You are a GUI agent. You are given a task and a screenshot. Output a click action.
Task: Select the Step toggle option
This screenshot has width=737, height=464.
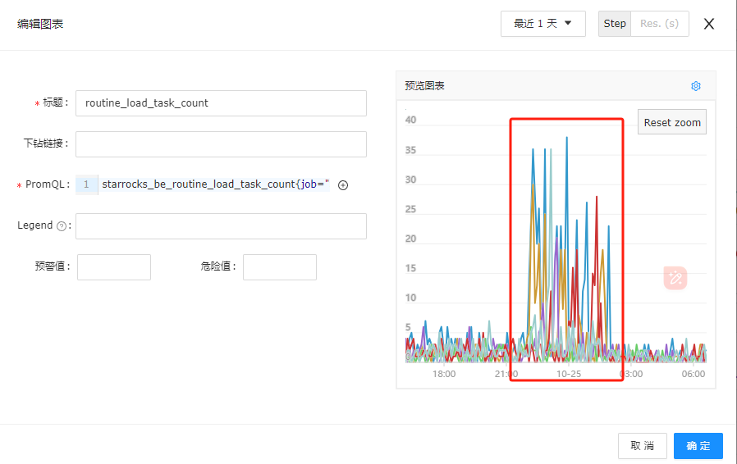[x=615, y=24]
